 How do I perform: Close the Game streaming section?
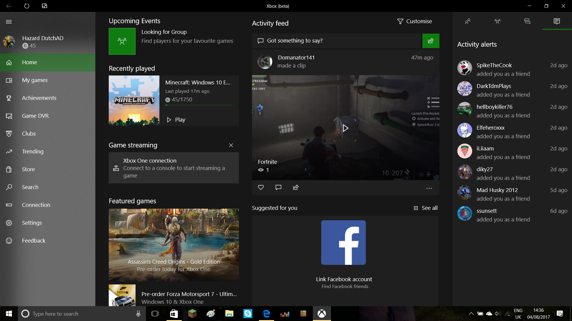coord(231,145)
